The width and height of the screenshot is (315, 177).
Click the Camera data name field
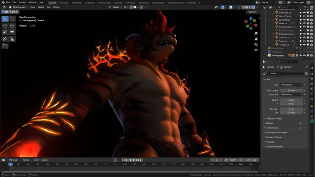click(286, 74)
